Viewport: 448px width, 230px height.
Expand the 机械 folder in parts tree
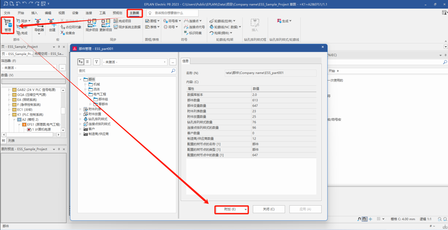click(x=85, y=84)
